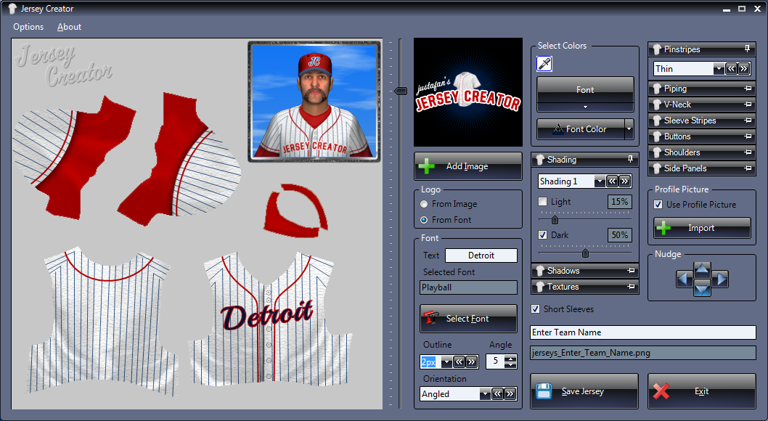This screenshot has height=421, width=768.
Task: Click the Enter Team Name field
Action: click(642, 332)
